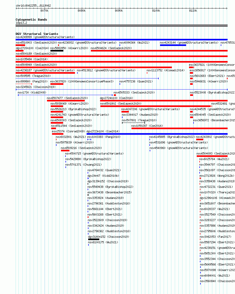Select nsv5661144 Ebert2021 label

105,209
